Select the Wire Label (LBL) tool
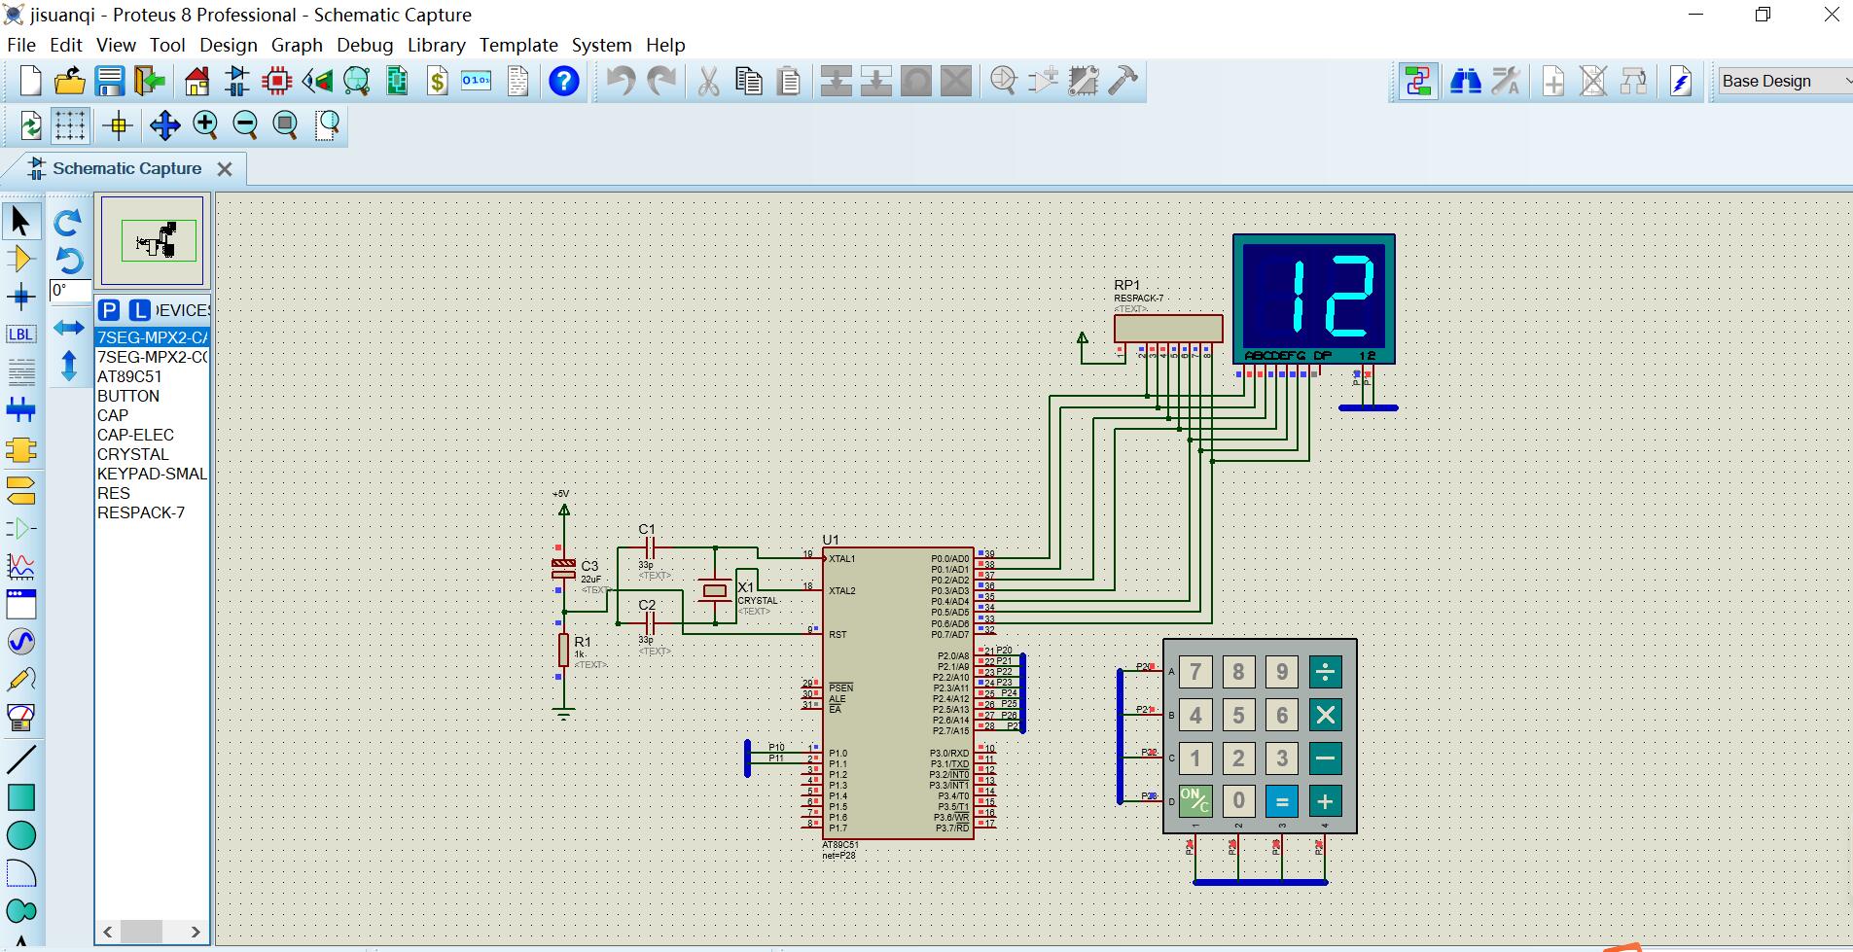 pyautogui.click(x=20, y=335)
